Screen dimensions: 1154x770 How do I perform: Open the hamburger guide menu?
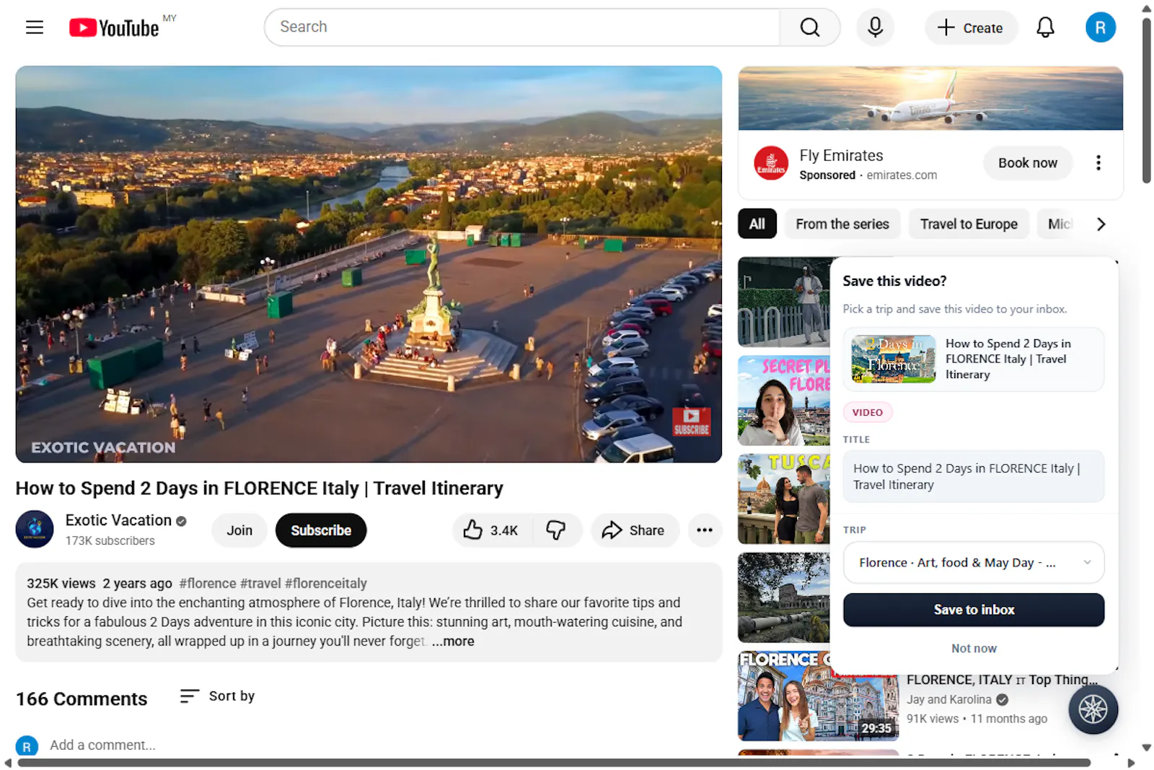coord(35,27)
